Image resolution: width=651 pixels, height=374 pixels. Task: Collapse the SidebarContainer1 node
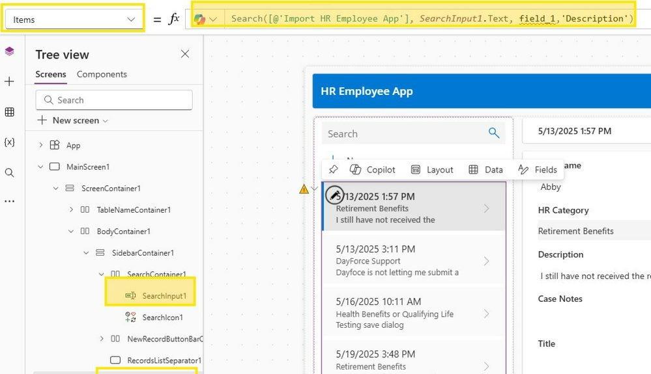click(86, 252)
